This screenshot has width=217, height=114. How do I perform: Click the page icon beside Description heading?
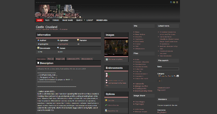38,63
